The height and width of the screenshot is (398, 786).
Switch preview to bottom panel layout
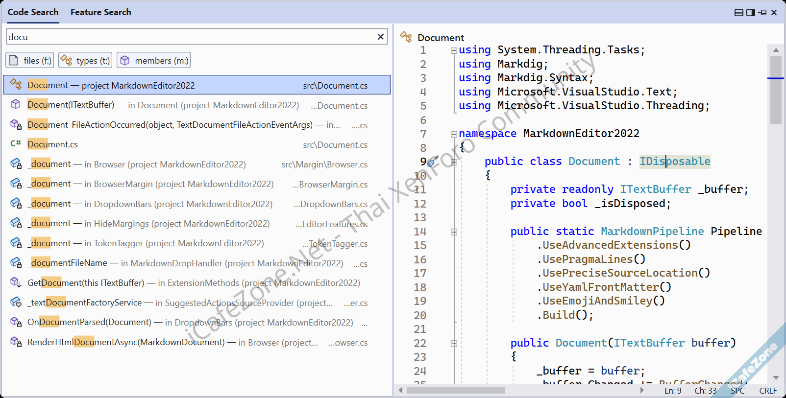click(739, 12)
